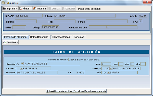The width and height of the screenshot is (153, 96).
Task: Click the num. field
Action: [106, 64]
